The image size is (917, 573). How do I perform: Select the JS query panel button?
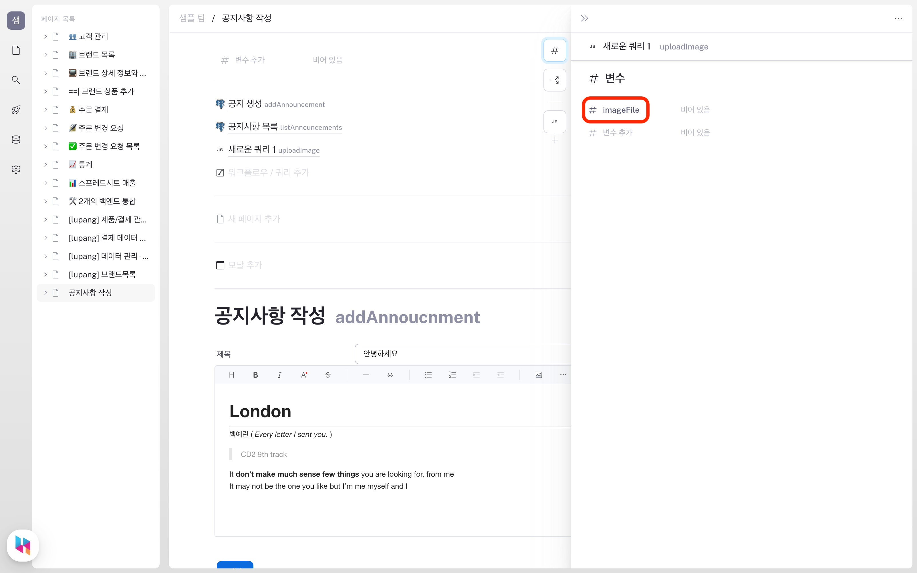(555, 122)
